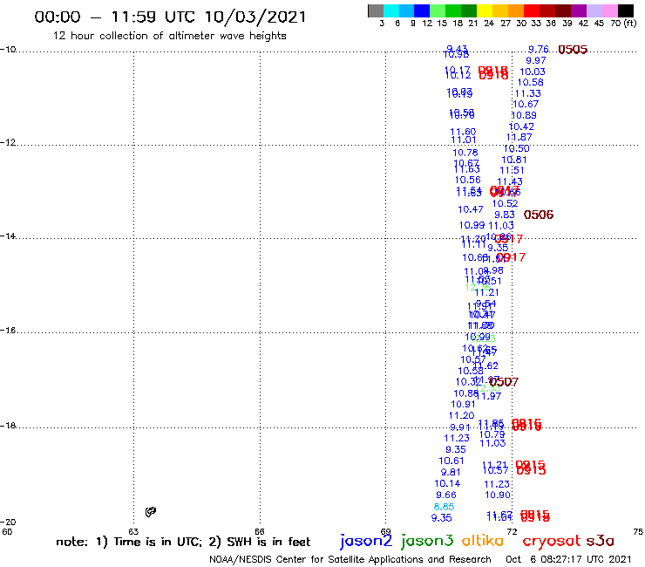Click the 9.83 wave height value

coord(505,215)
